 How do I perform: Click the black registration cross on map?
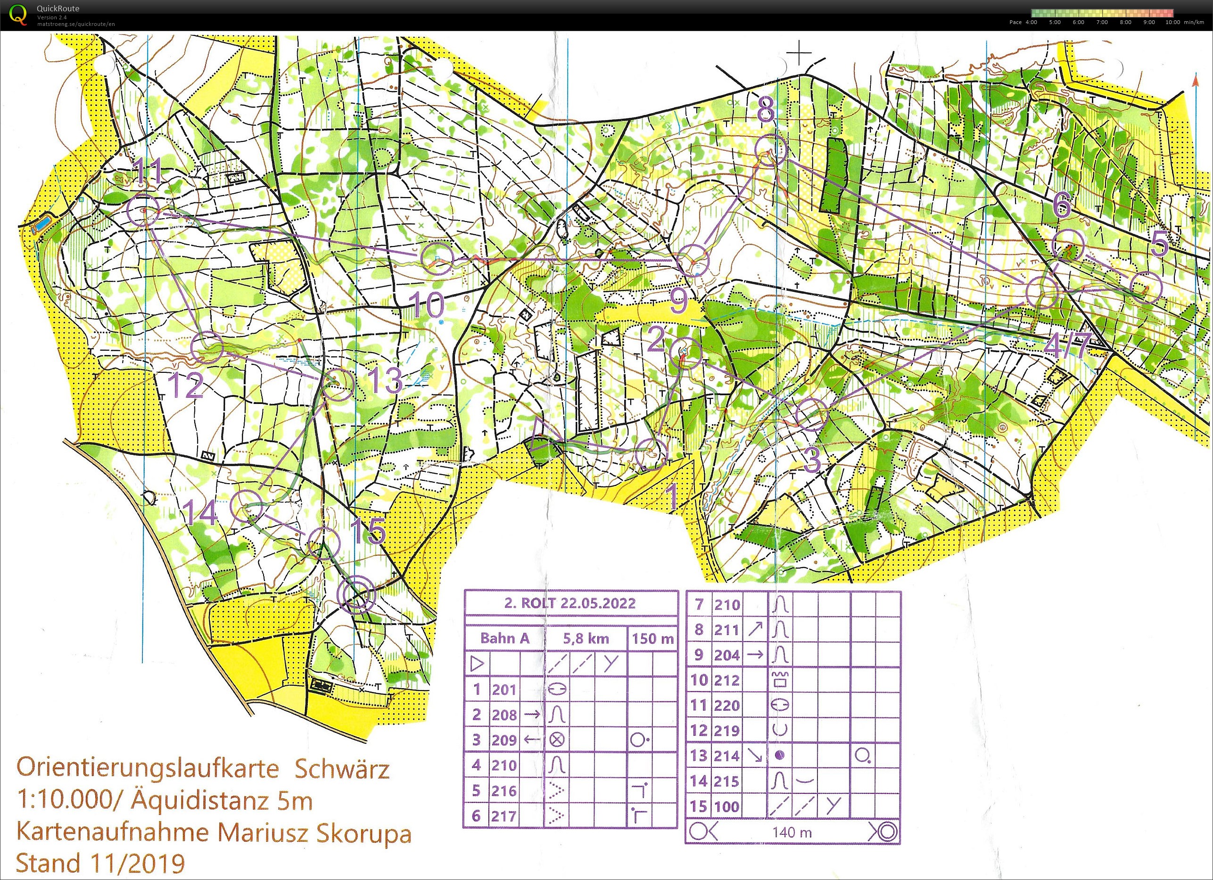800,53
